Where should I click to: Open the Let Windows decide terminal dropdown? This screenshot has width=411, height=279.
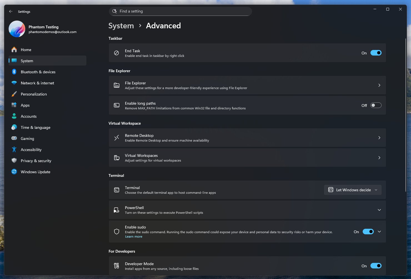[353, 190]
